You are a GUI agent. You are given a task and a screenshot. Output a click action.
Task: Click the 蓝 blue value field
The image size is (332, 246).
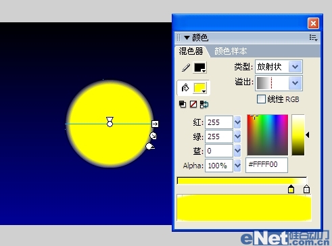(218, 151)
